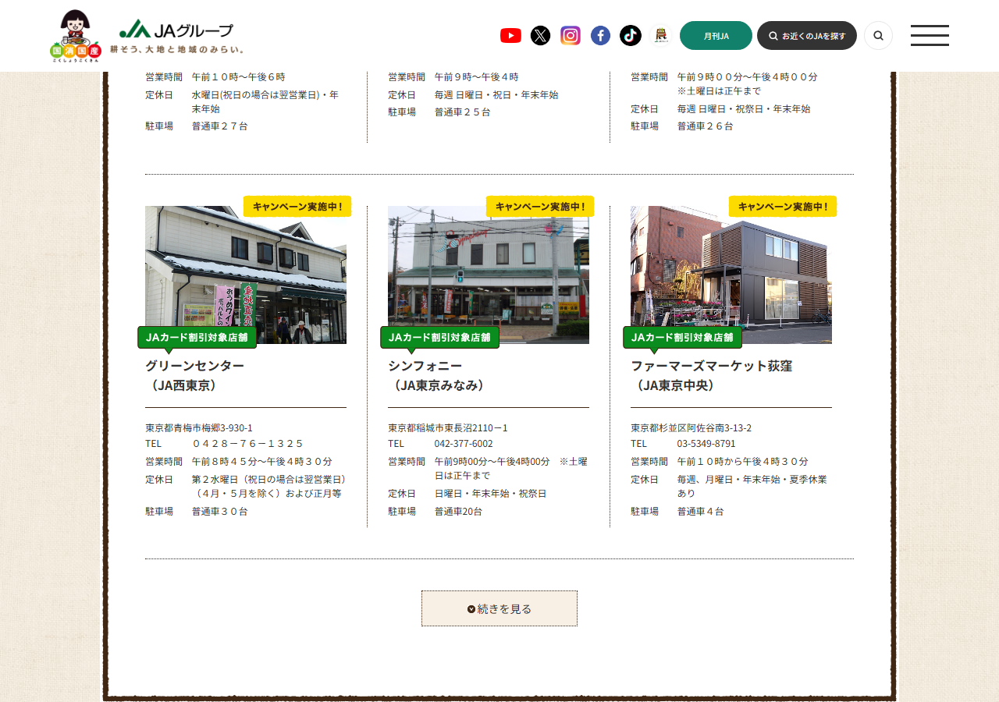999x702 pixels.
Task: Click the JAグループ logo
Action: coord(176,36)
